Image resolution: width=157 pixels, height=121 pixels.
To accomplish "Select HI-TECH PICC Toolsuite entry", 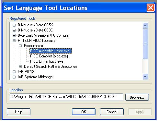I will 37,41.
